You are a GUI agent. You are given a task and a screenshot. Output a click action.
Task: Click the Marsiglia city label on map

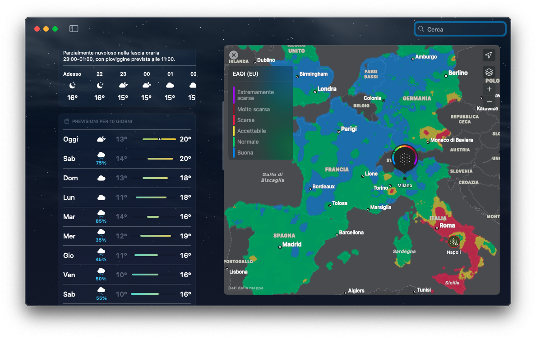point(380,207)
